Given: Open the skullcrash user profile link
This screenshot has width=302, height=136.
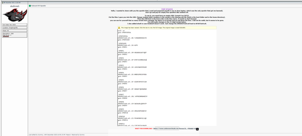Looking at the screenshot, I should [14, 6].
